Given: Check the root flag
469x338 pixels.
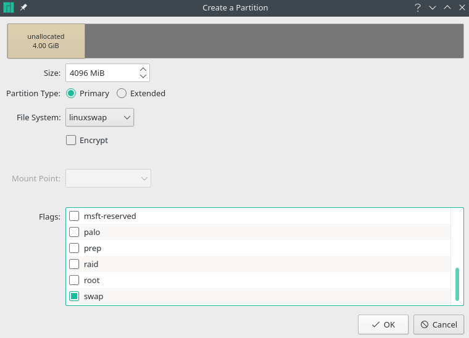Looking at the screenshot, I should pyautogui.click(x=74, y=280).
